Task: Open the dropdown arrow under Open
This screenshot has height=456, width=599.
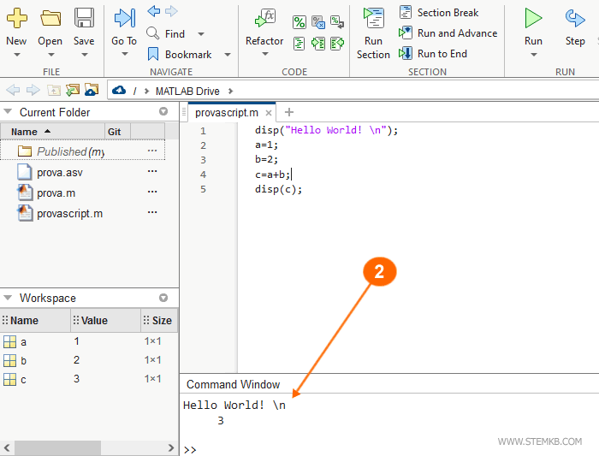Action: [x=50, y=55]
